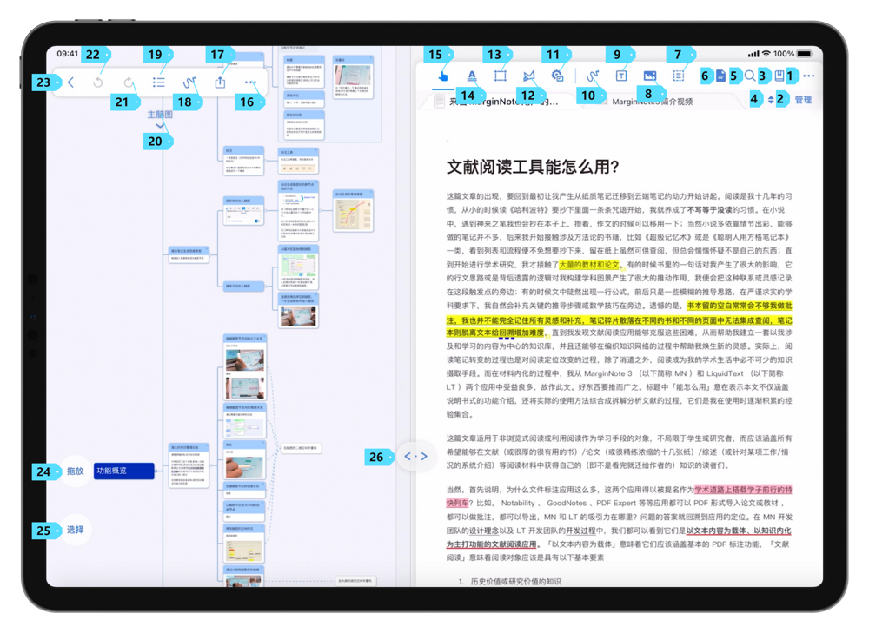Screen dimensions: 869x633
Task: Toggle 拖放 drag-and-drop mode
Action: click(74, 472)
